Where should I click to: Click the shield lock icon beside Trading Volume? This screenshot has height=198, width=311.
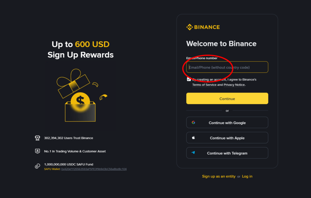(37, 151)
